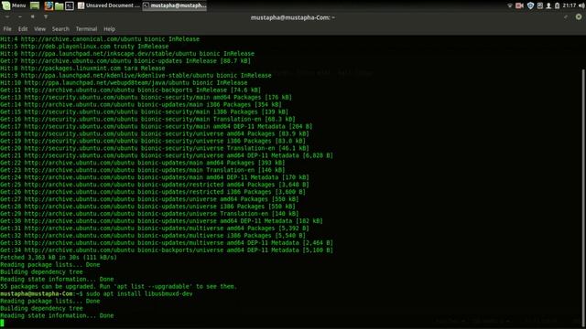Open the Terminal menu in menubar

[86, 28]
